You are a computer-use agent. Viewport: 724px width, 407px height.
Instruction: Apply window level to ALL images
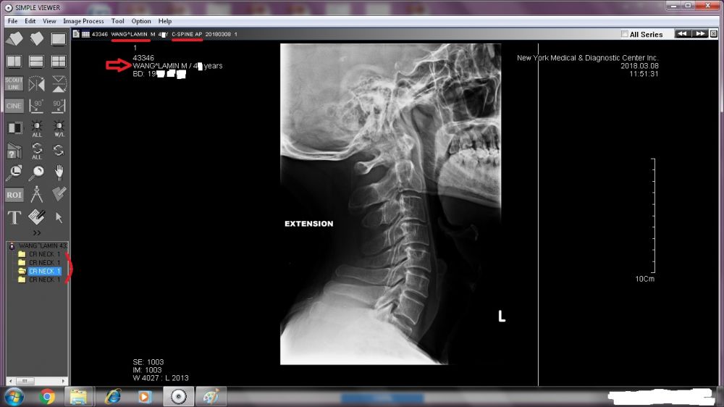click(x=36, y=128)
